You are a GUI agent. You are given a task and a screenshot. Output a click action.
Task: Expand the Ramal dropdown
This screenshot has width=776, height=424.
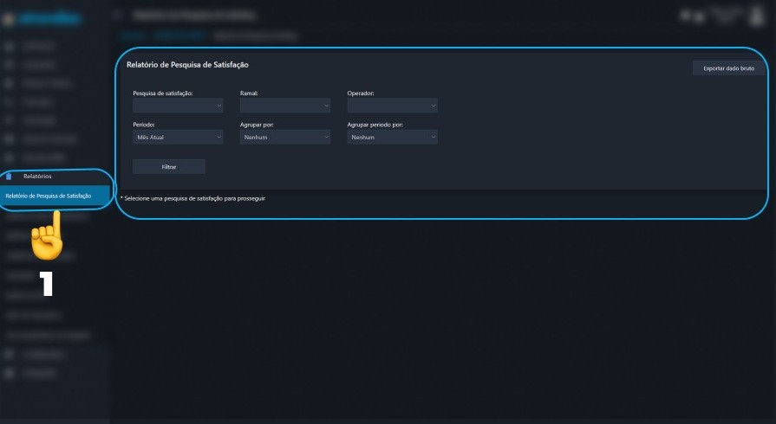[285, 106]
